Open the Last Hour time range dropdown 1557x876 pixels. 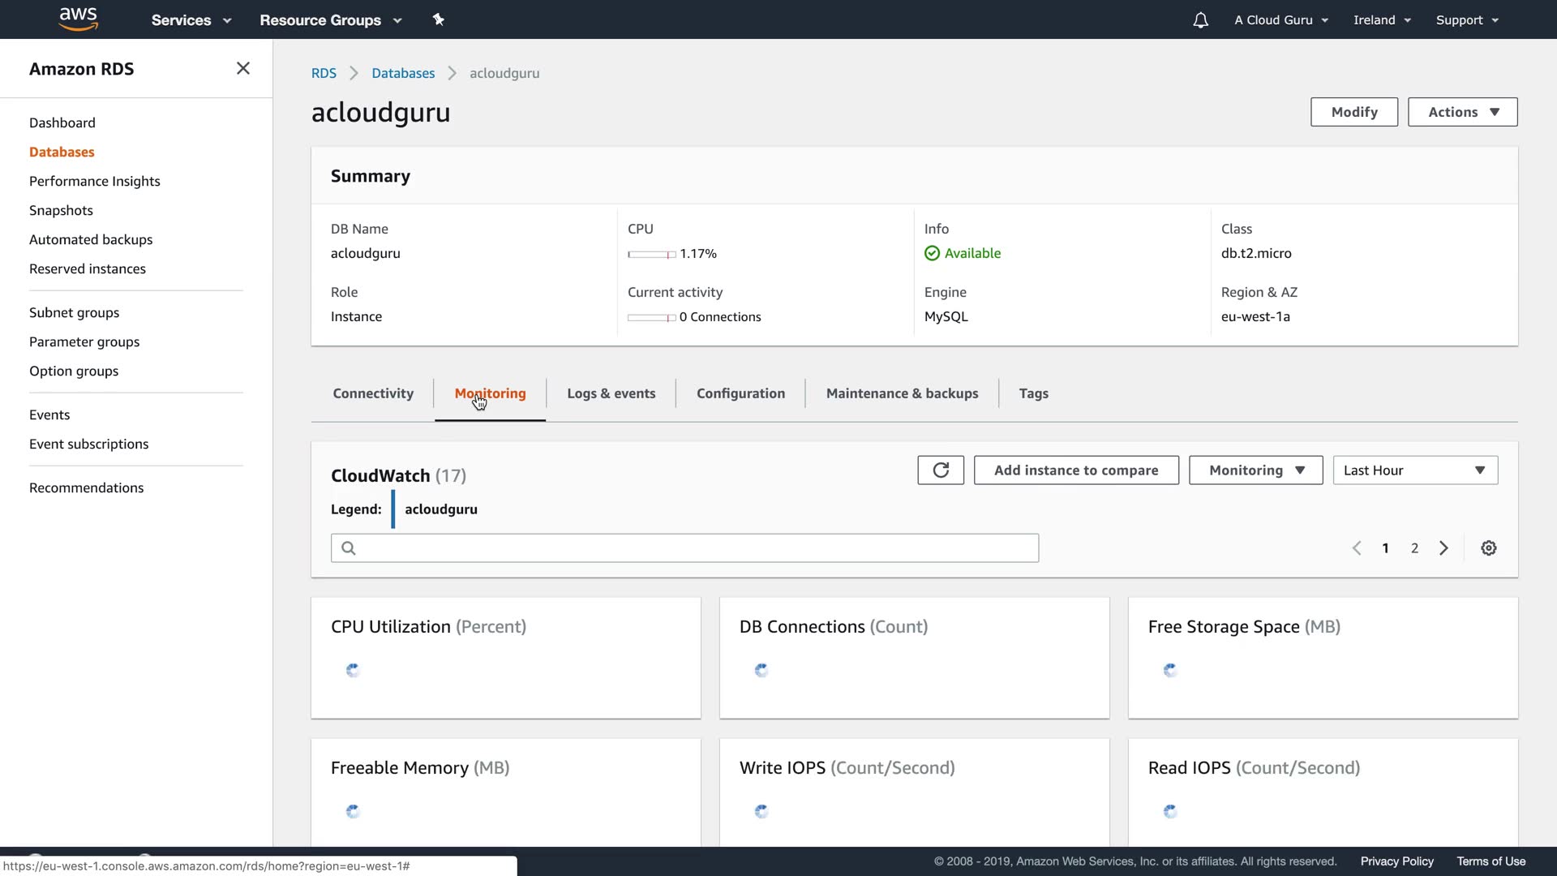point(1415,470)
